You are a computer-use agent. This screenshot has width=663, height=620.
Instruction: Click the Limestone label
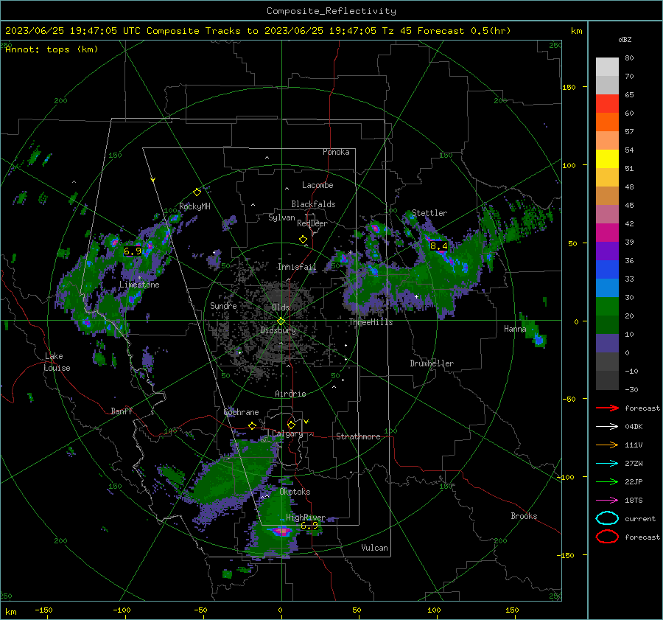(139, 285)
